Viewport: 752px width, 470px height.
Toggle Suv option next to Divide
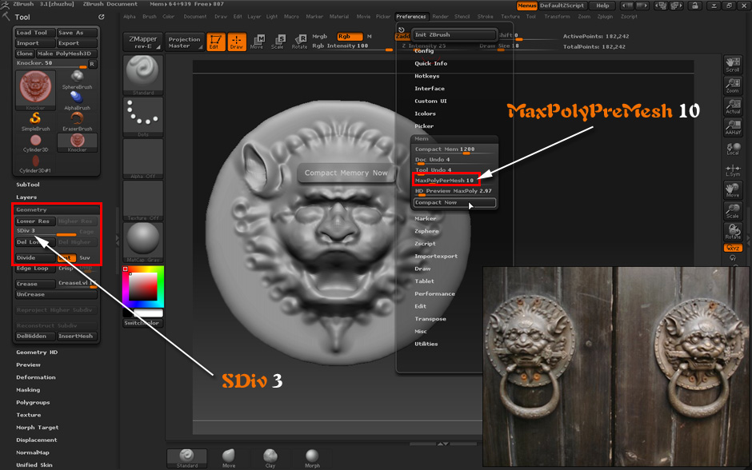[x=85, y=257]
